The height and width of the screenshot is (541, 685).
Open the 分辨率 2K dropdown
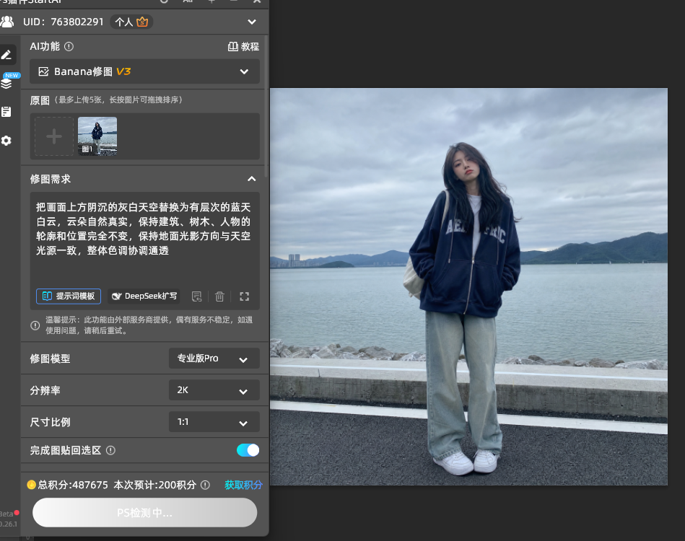point(214,390)
